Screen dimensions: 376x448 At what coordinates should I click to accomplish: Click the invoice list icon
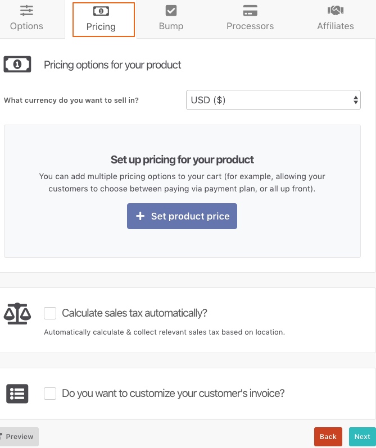[x=17, y=394]
